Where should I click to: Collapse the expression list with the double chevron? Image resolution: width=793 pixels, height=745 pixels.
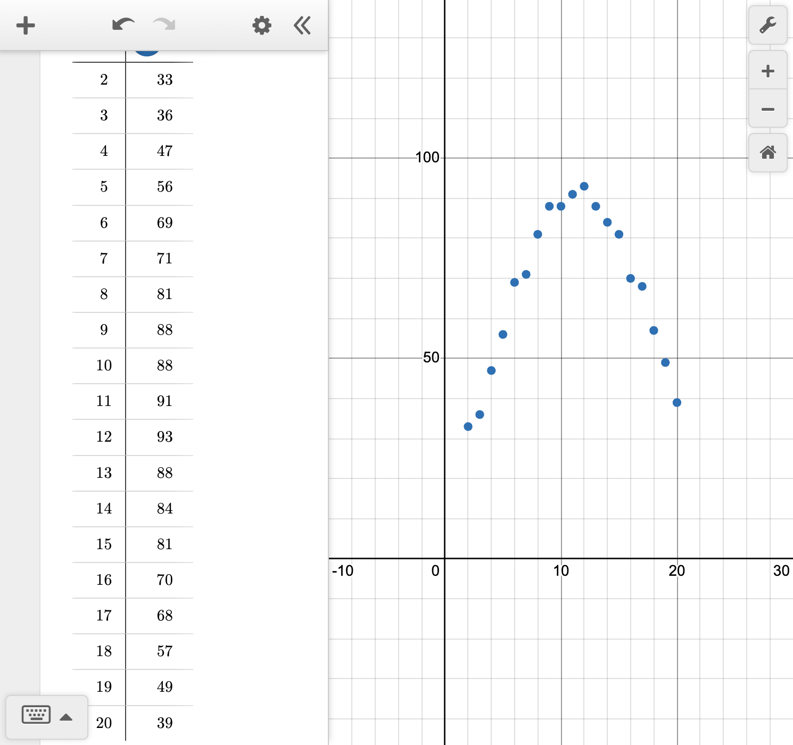click(301, 25)
